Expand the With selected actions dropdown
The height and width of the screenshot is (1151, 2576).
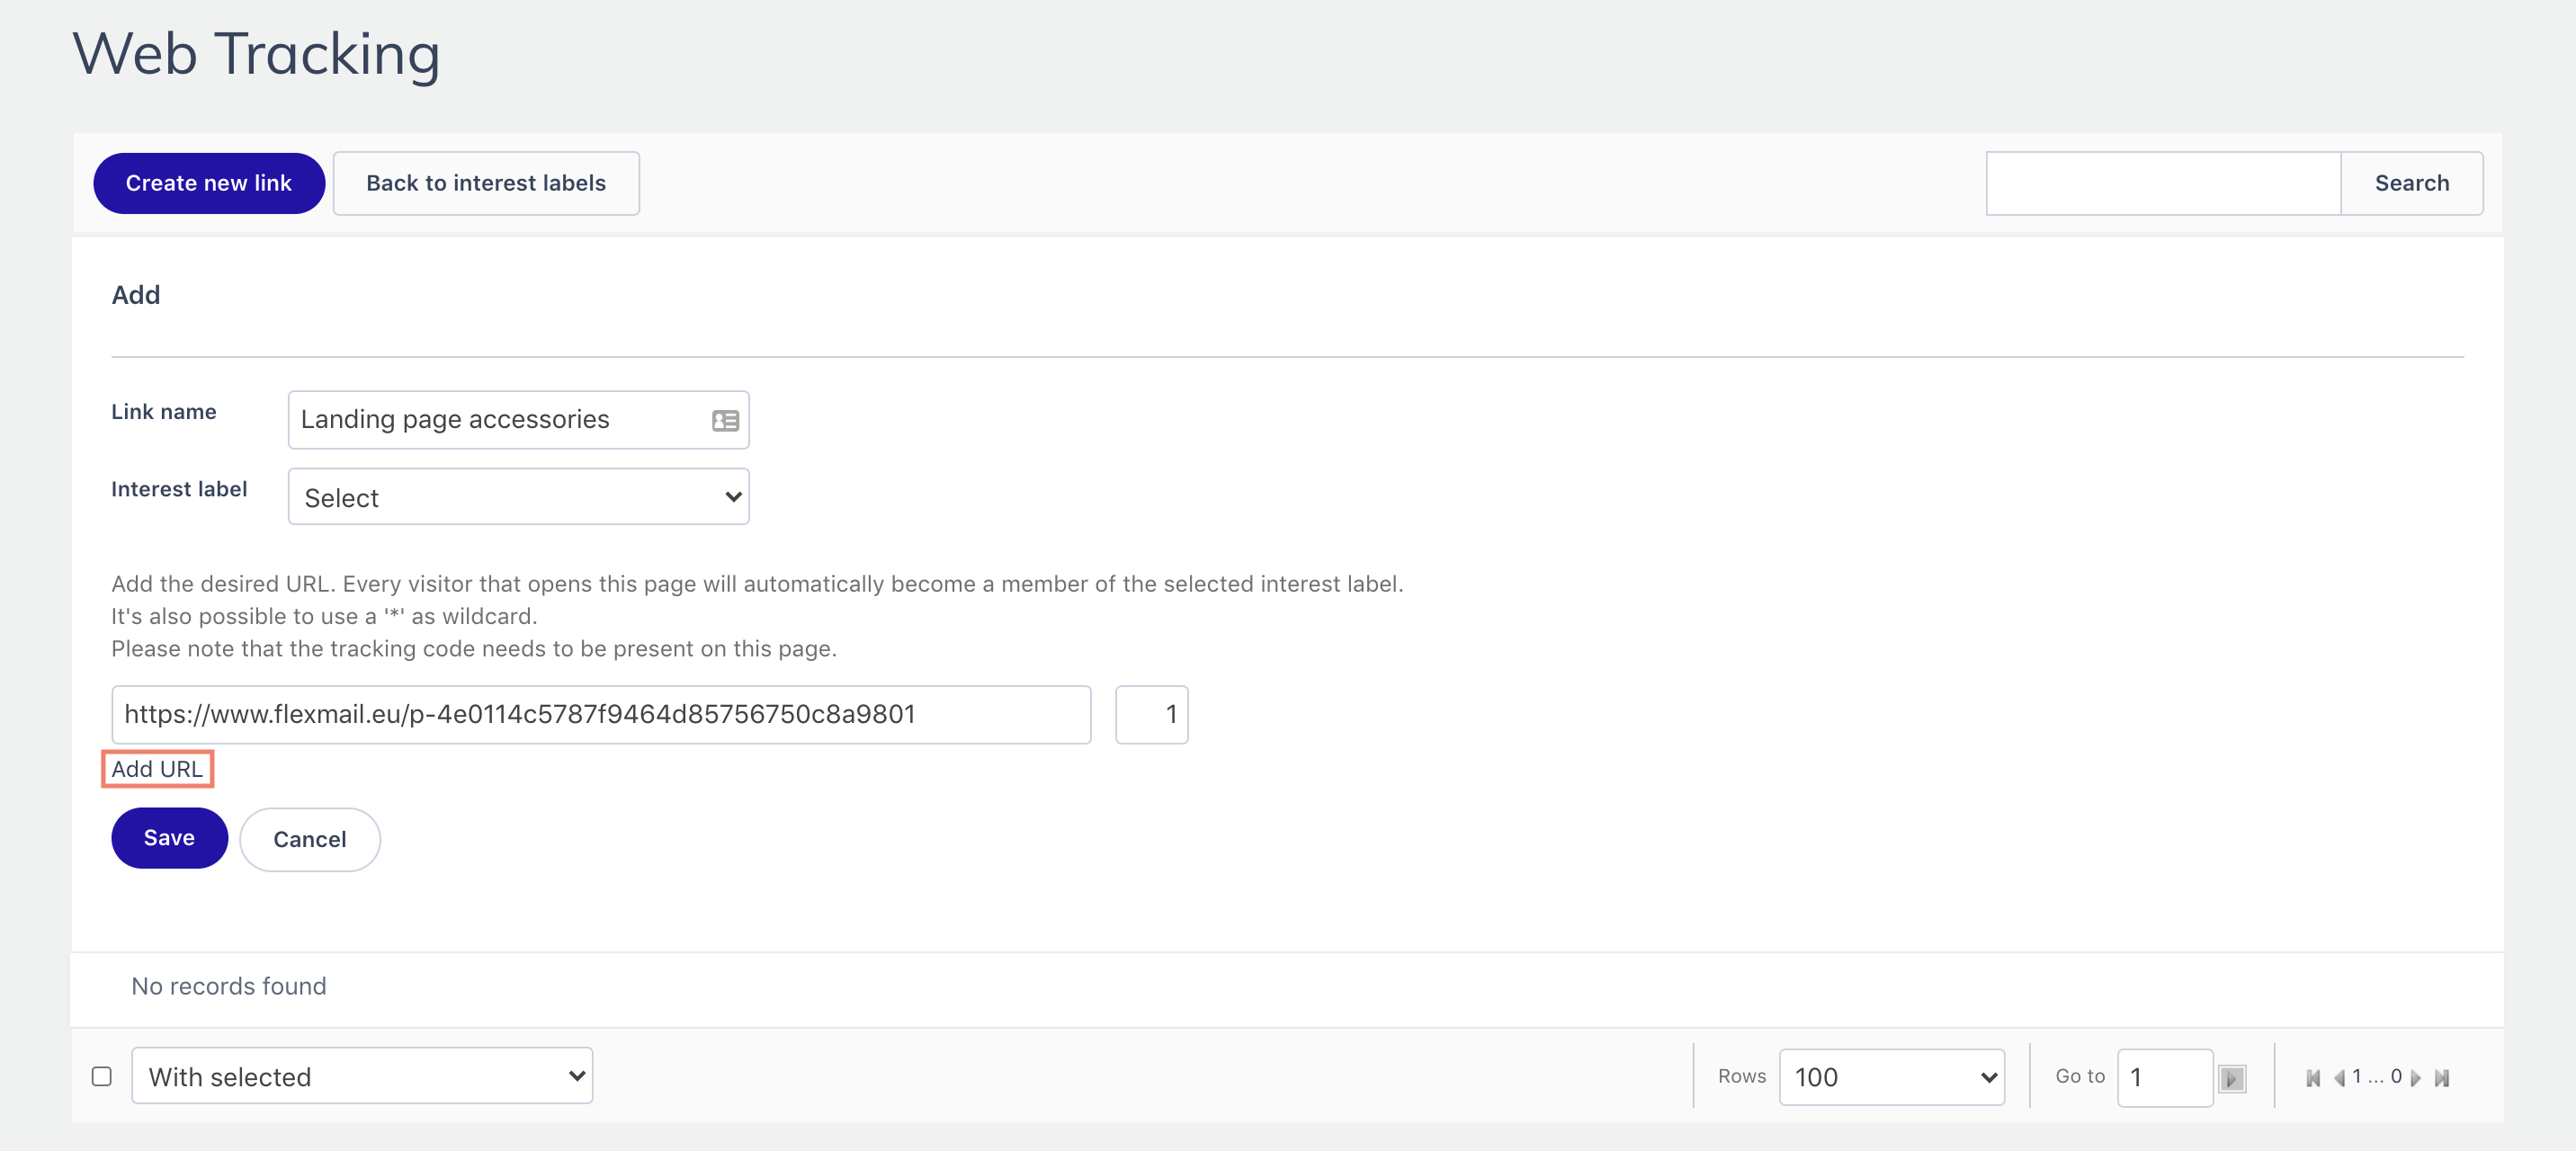pos(362,1076)
